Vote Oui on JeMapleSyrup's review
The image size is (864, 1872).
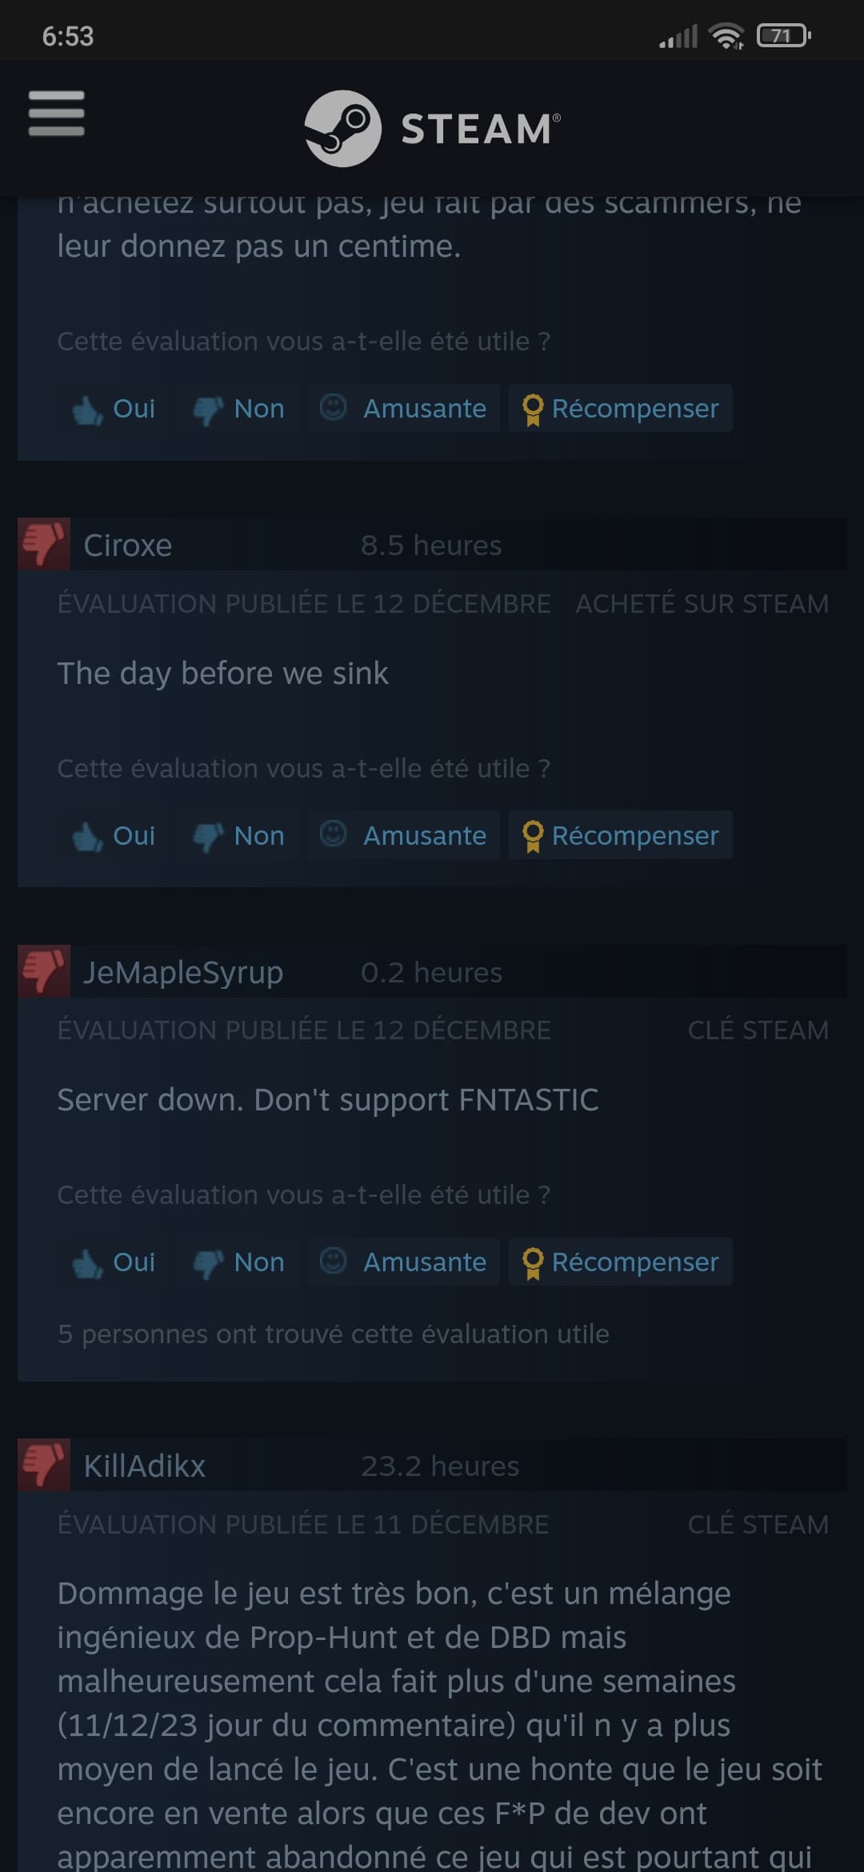[113, 1262]
